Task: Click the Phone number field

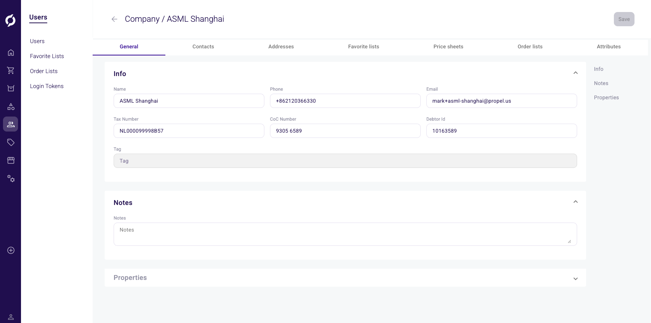Action: click(x=345, y=101)
